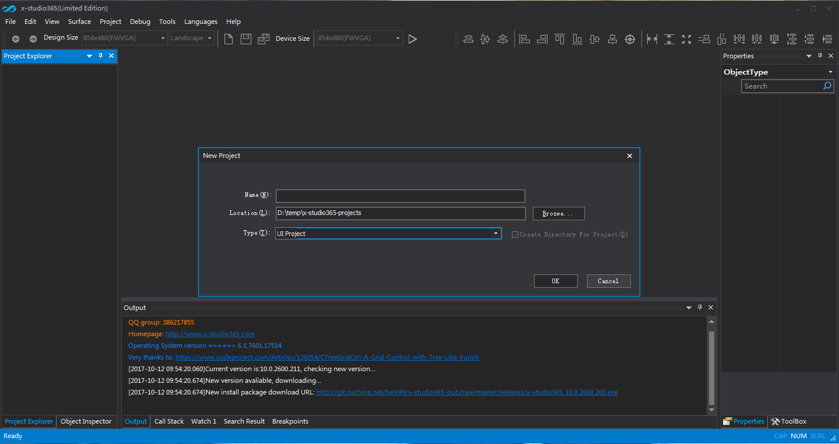Screen dimensions: 839x444
Task: Close the Project Explorer panel
Action: click(111, 56)
